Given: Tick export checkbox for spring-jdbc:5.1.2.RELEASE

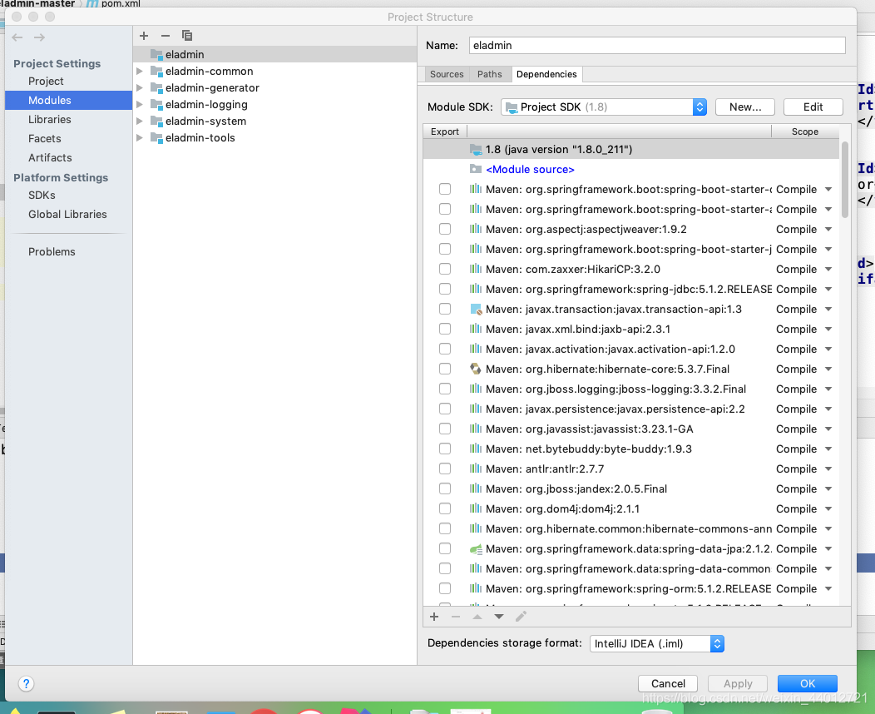Looking at the screenshot, I should [445, 289].
